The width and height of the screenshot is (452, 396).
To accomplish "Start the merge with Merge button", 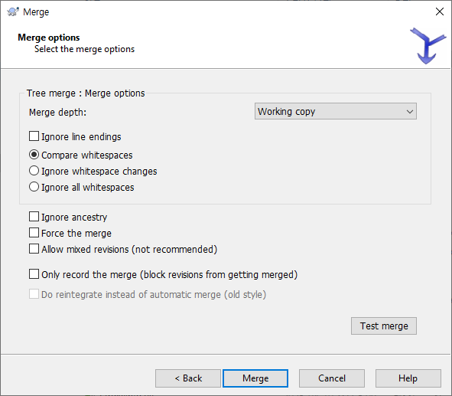I will [255, 378].
